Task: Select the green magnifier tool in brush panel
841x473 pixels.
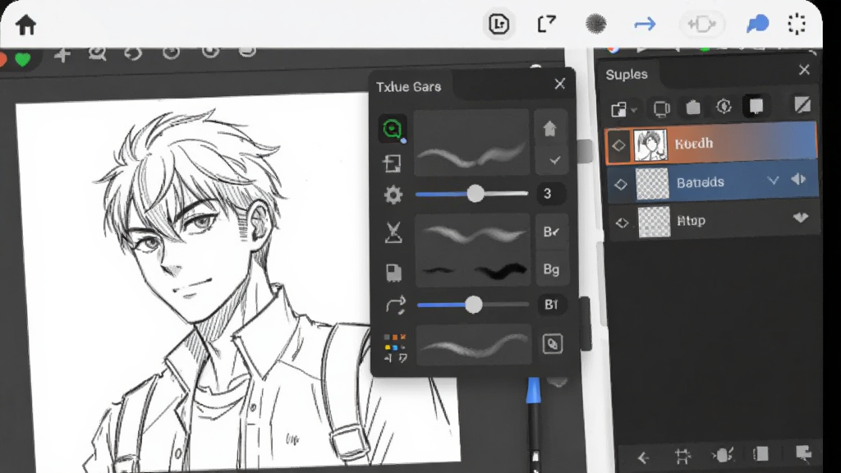Action: tap(393, 129)
